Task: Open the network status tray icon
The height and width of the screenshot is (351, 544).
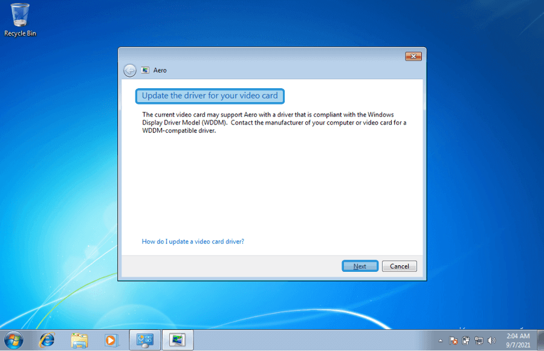Action: (479, 341)
